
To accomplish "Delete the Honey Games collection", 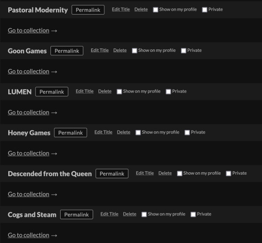I will pos(124,132).
